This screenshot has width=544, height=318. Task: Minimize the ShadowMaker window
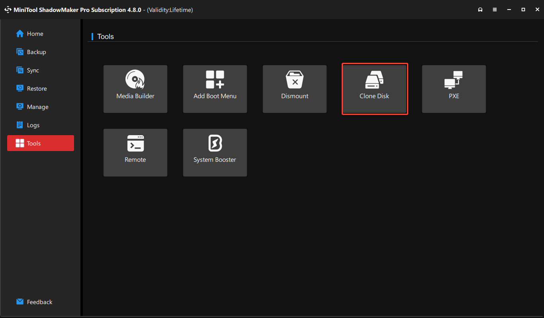(509, 9)
